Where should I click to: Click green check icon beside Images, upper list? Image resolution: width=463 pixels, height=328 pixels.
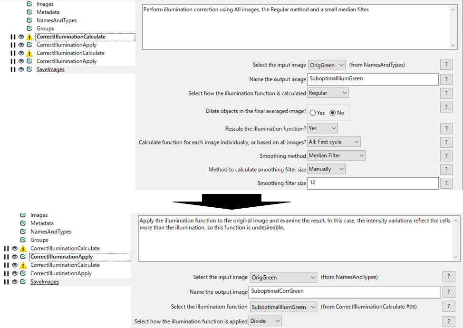29,4
